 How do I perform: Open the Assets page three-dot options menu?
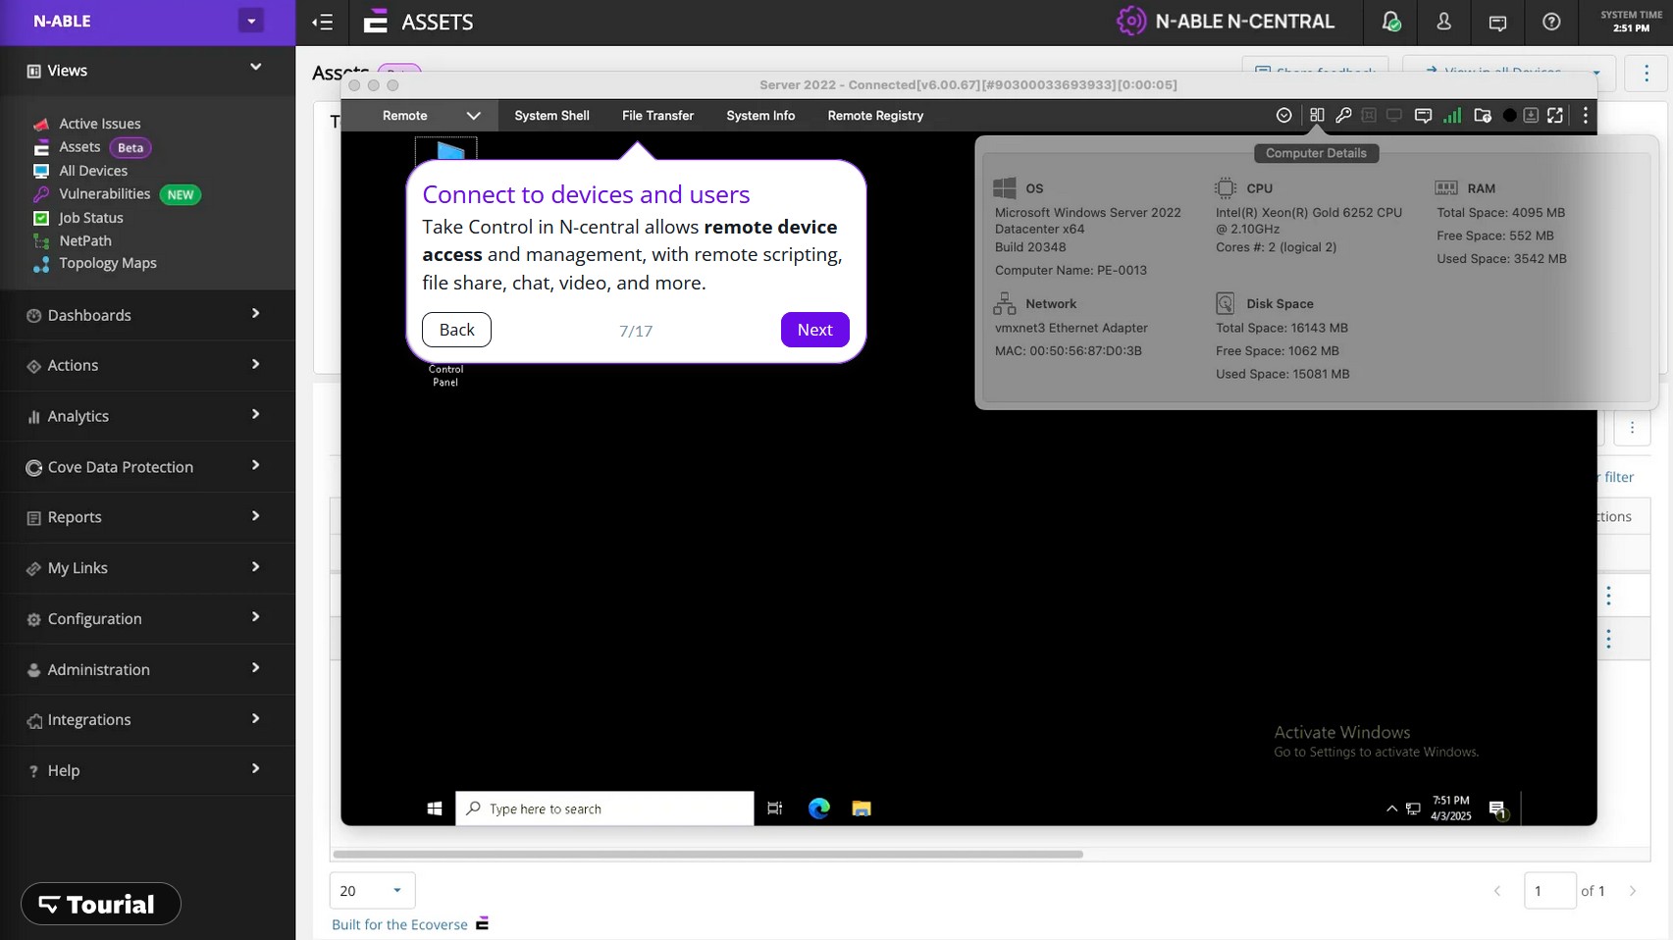tap(1647, 73)
